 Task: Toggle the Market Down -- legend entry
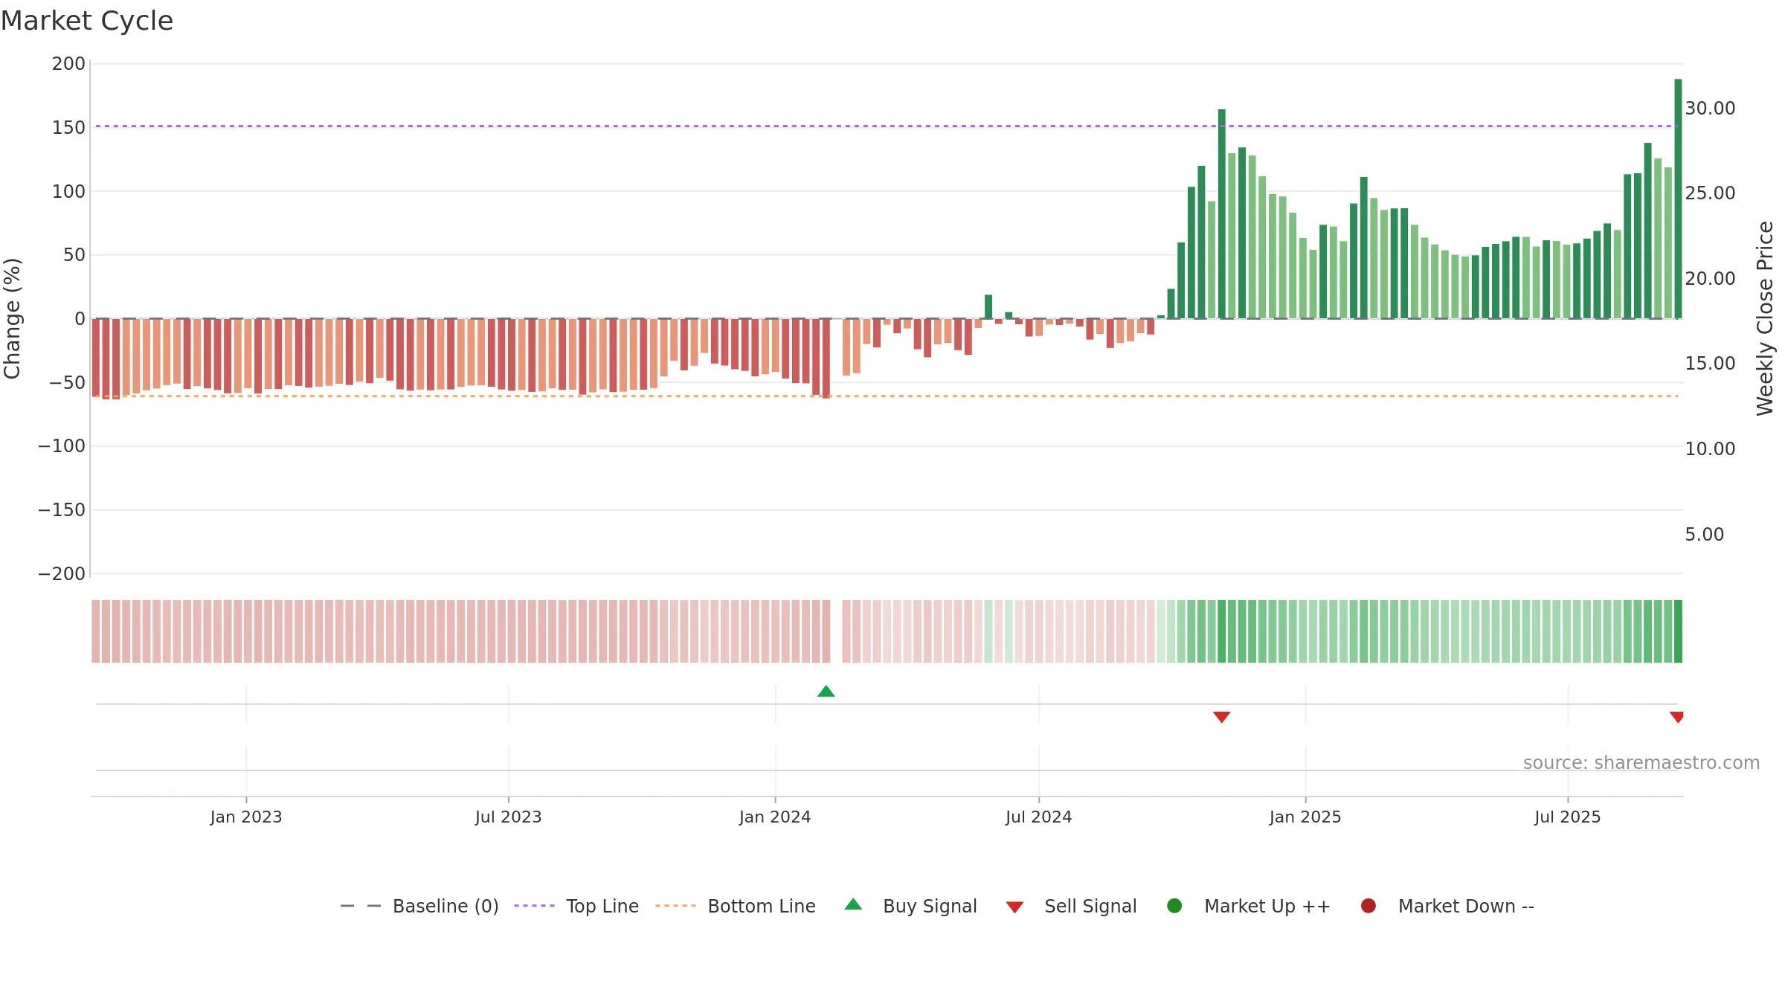[x=1447, y=906]
